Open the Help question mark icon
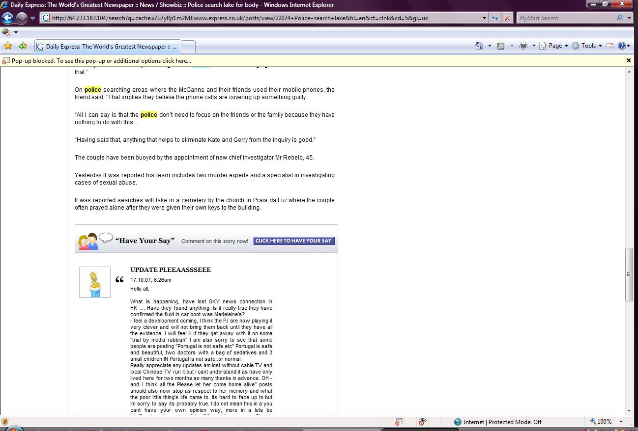638x431 pixels. tap(621, 46)
